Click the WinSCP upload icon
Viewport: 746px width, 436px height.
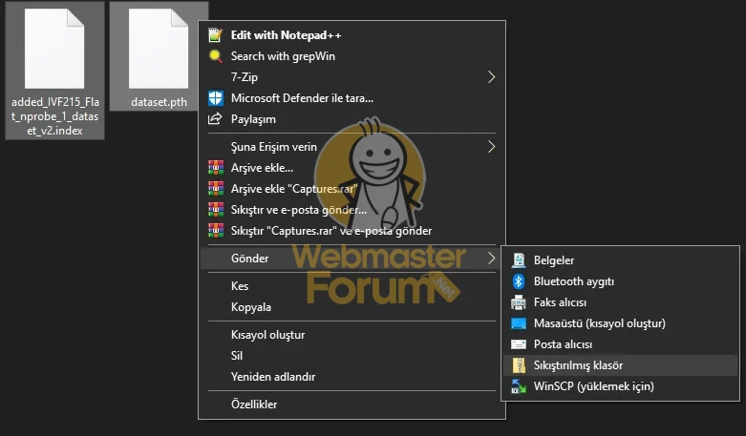click(x=519, y=386)
